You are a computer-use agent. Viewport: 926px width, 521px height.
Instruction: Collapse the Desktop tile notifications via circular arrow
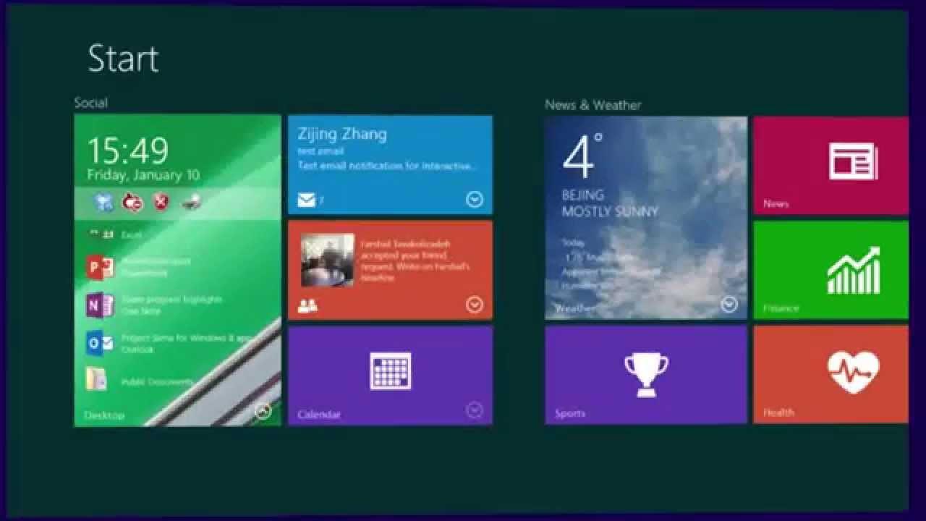point(264,410)
